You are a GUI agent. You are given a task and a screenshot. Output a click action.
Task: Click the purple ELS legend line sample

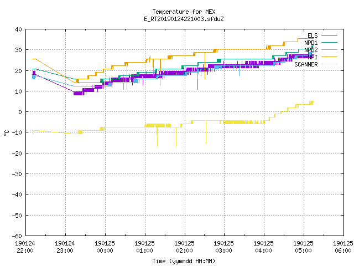point(329,35)
